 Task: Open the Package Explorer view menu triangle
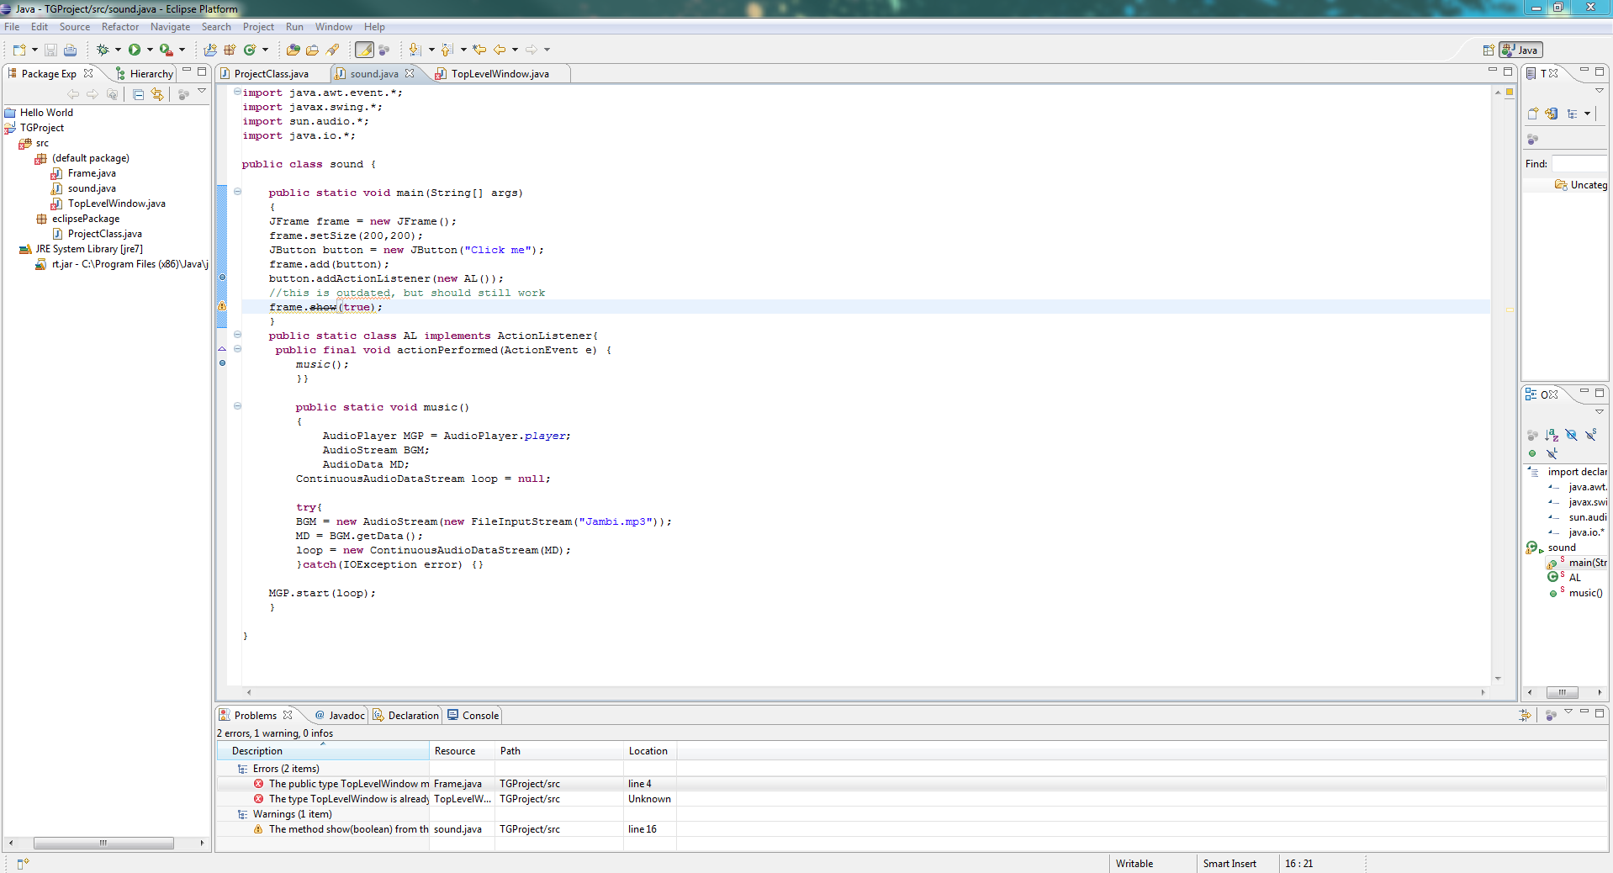(x=202, y=91)
